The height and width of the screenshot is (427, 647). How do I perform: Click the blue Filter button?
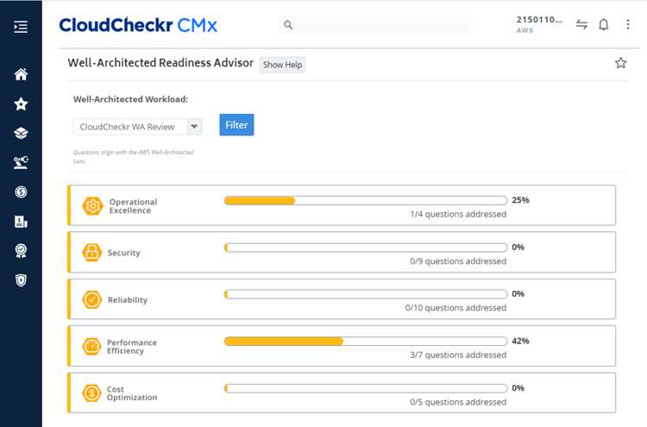(236, 124)
